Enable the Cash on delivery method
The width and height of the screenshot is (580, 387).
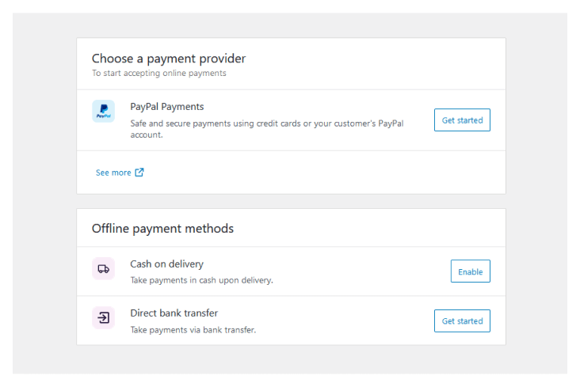pyautogui.click(x=470, y=271)
